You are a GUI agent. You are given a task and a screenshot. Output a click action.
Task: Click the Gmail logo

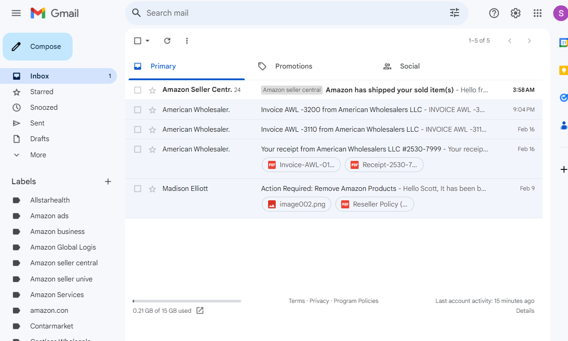[55, 13]
